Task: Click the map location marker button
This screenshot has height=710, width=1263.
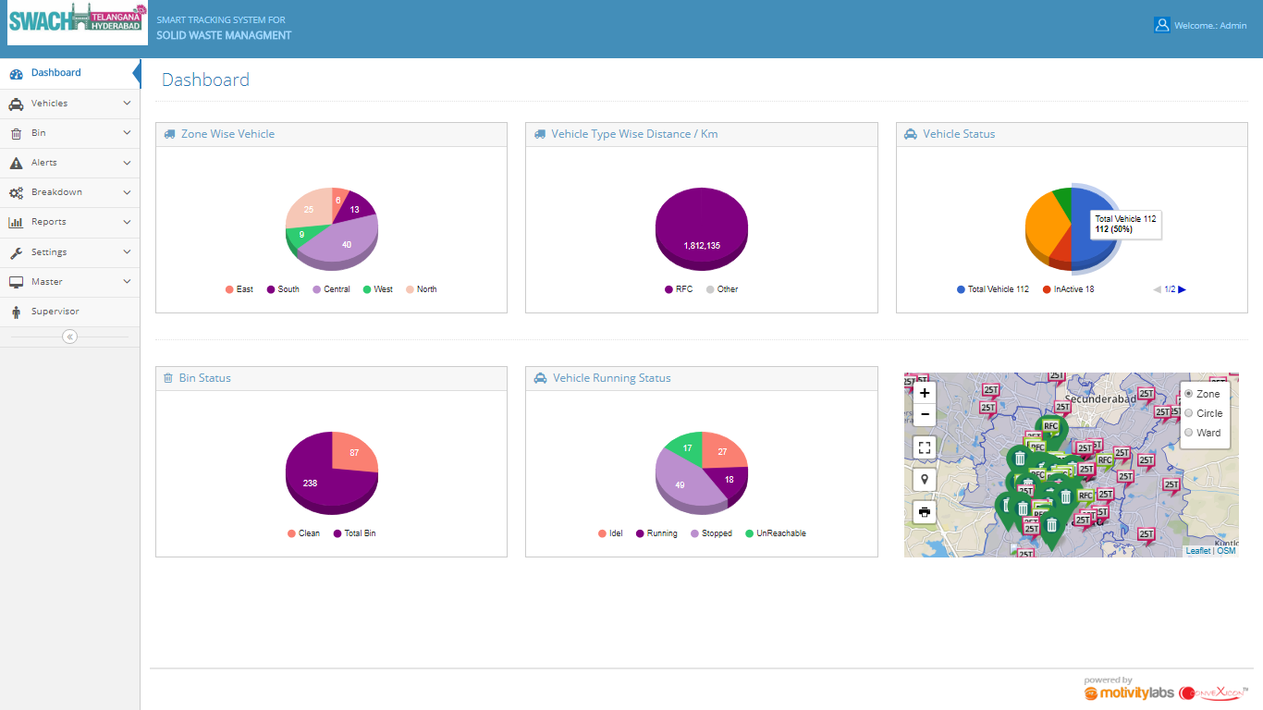Action: pyautogui.click(x=925, y=480)
